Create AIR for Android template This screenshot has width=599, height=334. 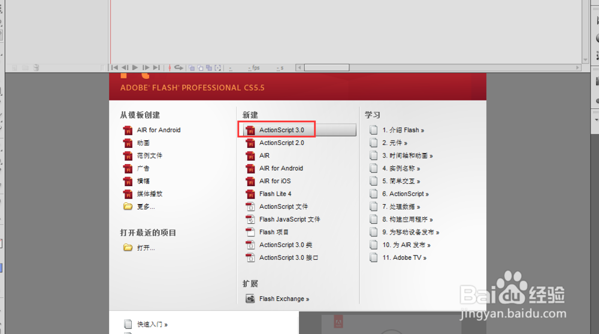(159, 130)
